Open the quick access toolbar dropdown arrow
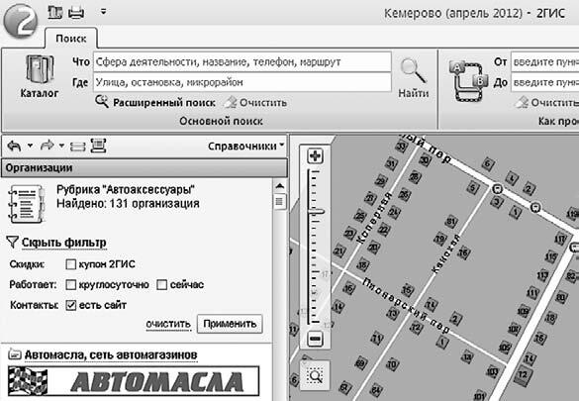579x401 pixels. 103,12
